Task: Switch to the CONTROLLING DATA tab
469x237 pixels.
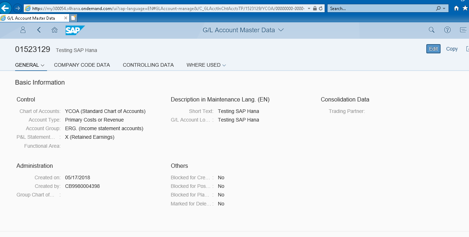Action: [x=148, y=65]
